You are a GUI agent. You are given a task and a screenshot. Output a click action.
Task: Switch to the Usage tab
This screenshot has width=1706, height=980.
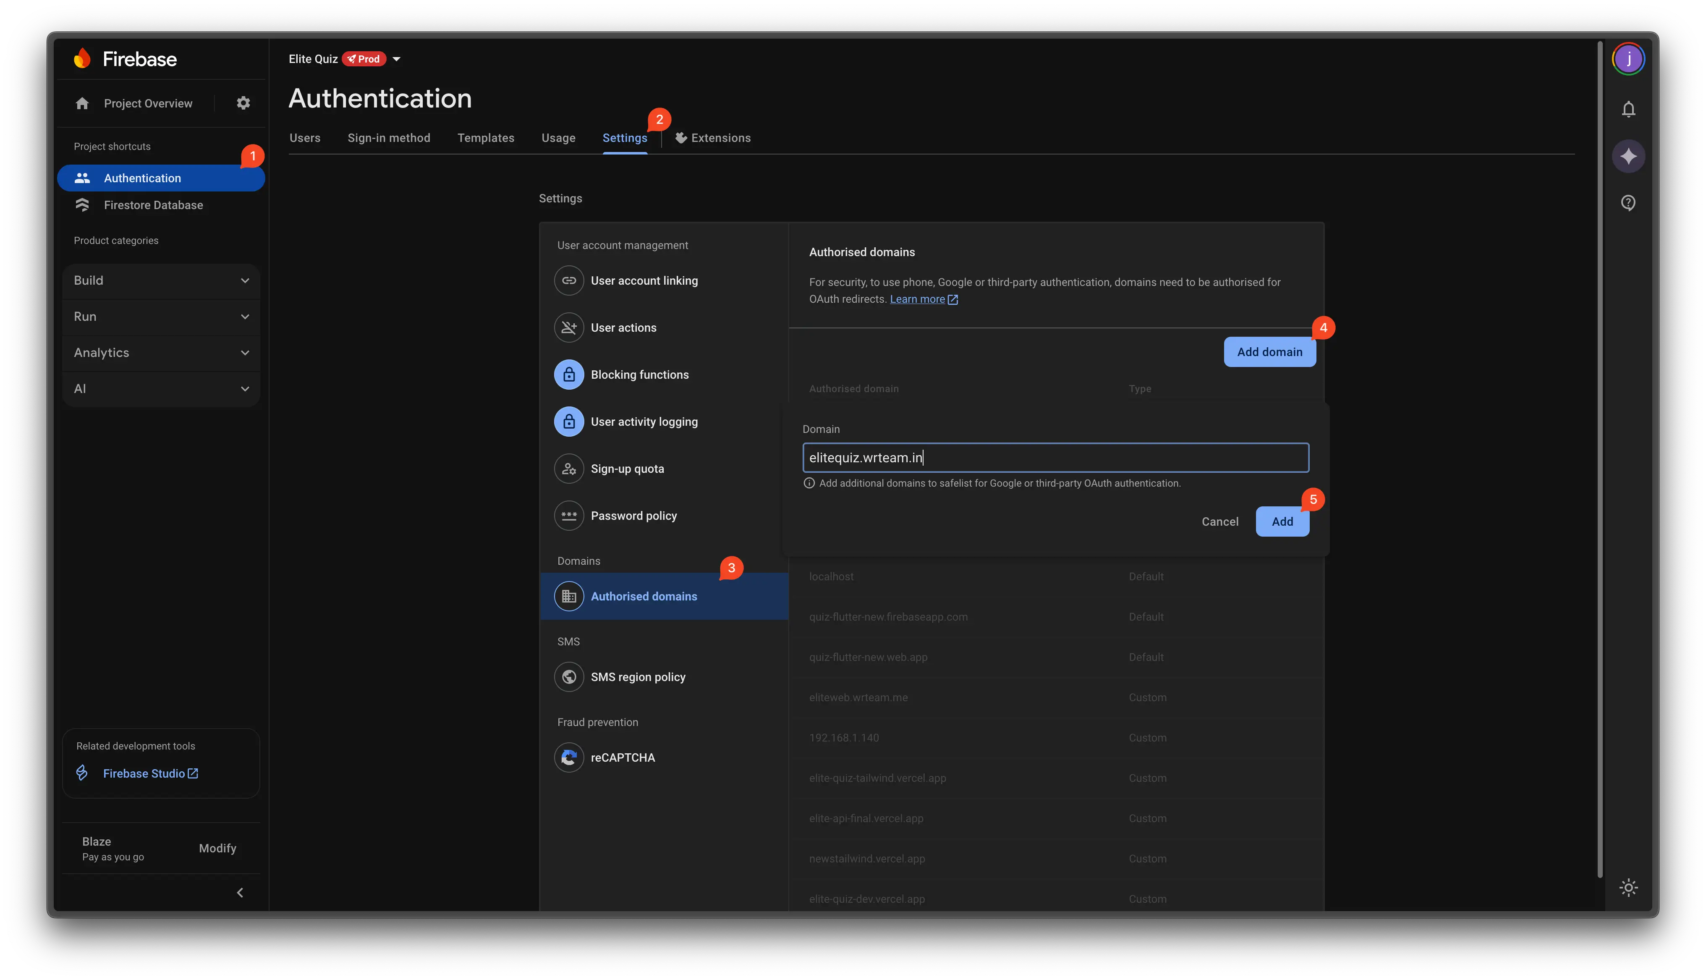pyautogui.click(x=558, y=138)
